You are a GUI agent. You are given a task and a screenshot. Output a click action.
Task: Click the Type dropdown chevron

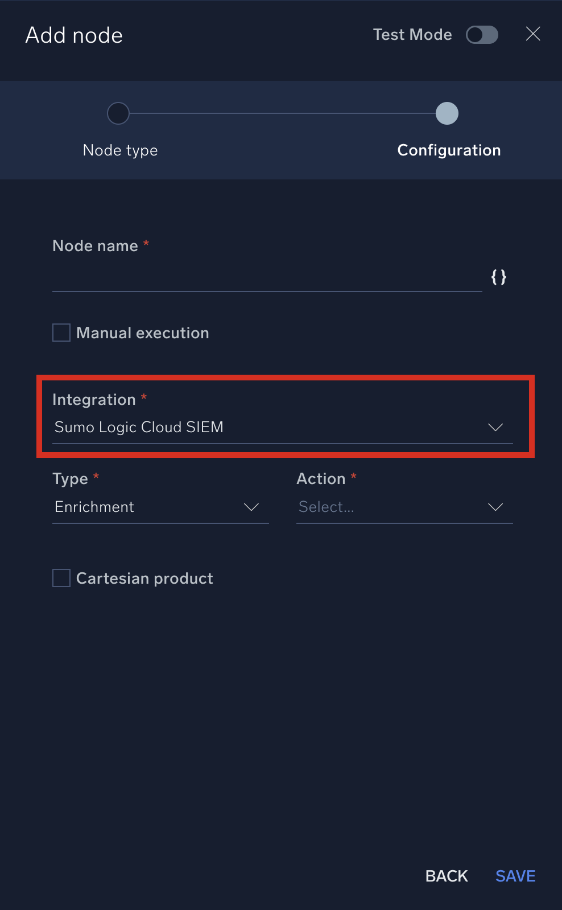pyautogui.click(x=251, y=507)
